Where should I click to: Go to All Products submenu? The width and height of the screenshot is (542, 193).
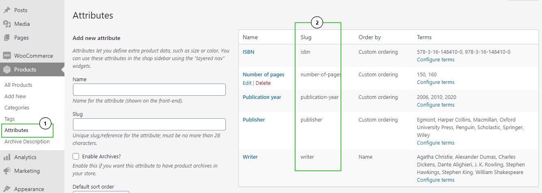pyautogui.click(x=18, y=85)
